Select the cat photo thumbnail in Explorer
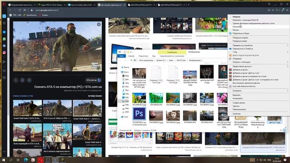The height and width of the screenshot is (163, 290). [139, 73]
